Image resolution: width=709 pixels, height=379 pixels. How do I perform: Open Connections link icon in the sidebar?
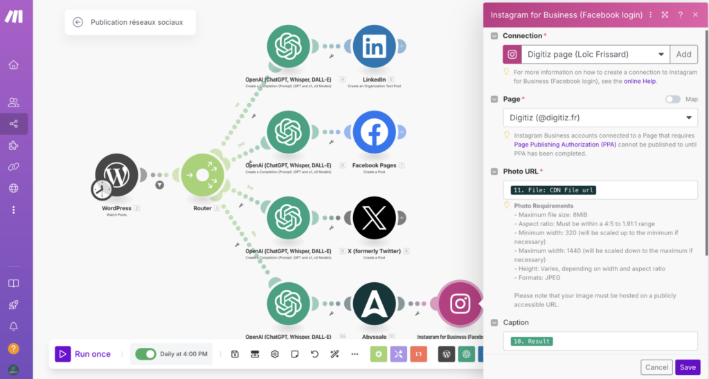14,167
